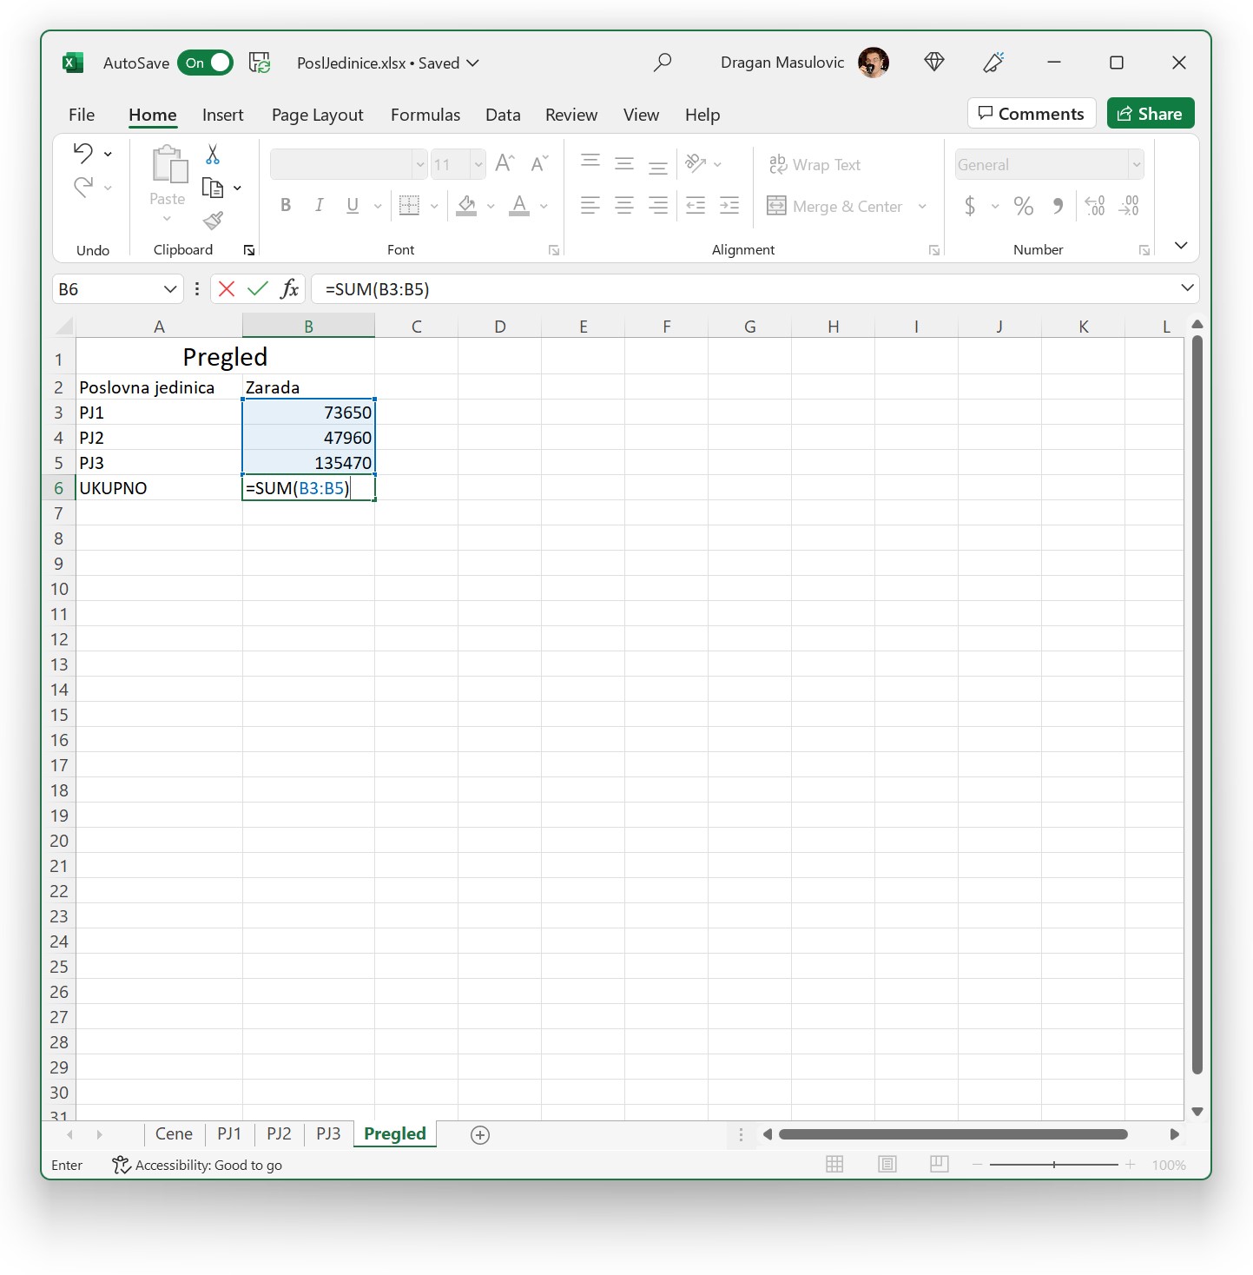The width and height of the screenshot is (1253, 1275).
Task: Click the Orientation text angle icon
Action: [x=696, y=163]
